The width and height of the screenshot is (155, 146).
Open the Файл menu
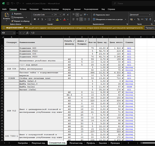click(4, 9)
